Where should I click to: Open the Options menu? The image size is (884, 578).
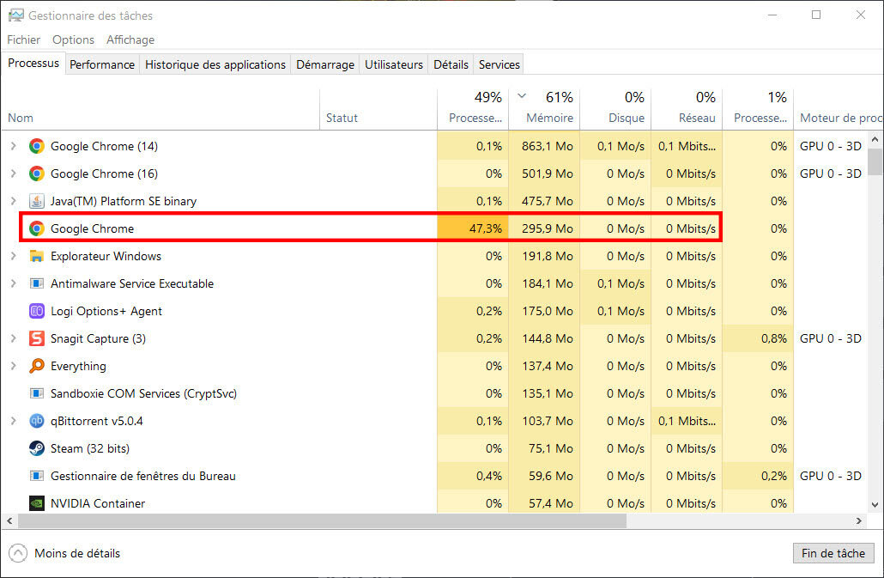click(x=73, y=40)
